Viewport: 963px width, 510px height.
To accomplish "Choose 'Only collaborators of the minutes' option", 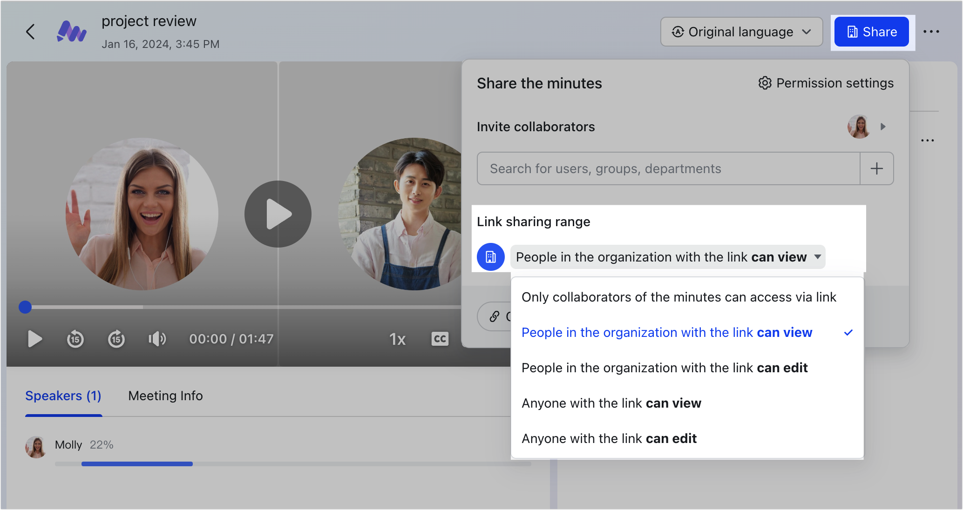I will coord(678,297).
